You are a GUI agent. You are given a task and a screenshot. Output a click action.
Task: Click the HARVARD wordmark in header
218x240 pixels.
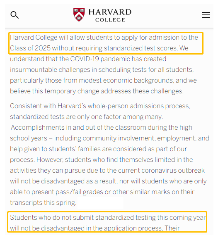110,12
